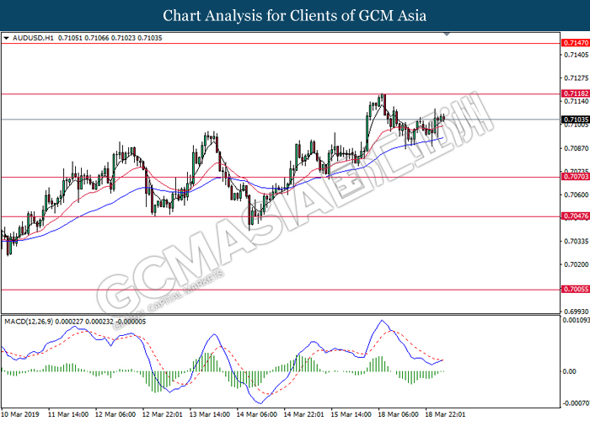Viewport: 590px width, 421px height.
Task: Click the MACD zero level 0.00 label
Action: click(569, 371)
